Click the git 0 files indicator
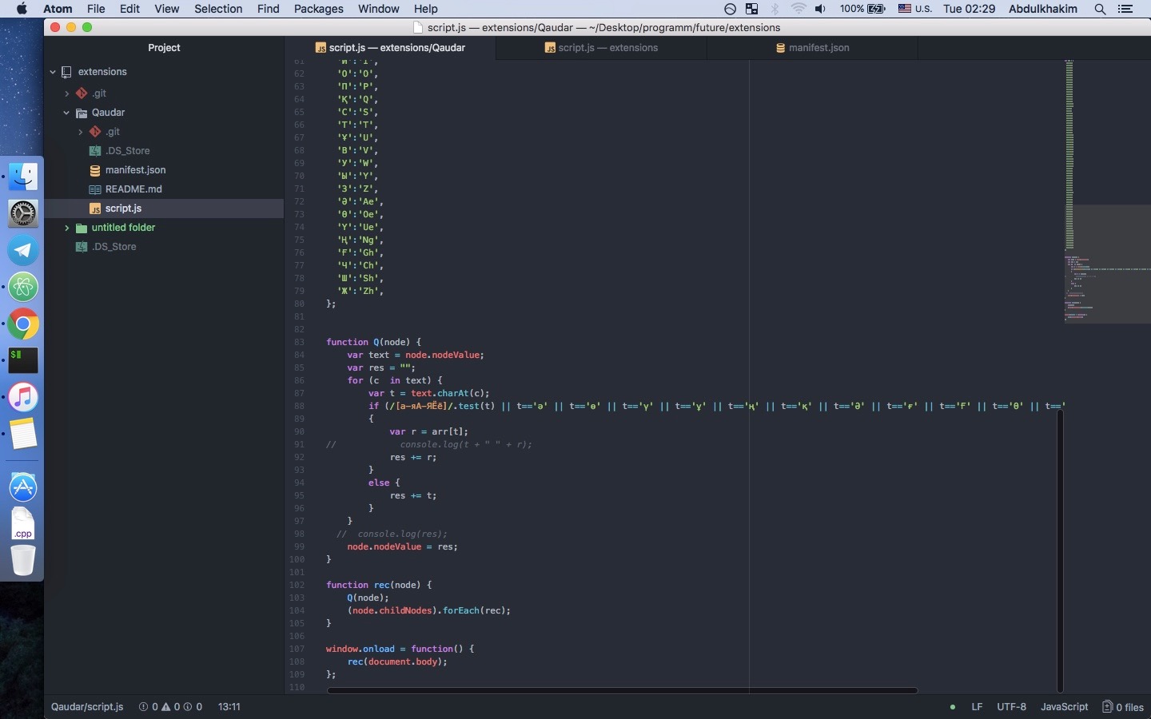 coord(1123,707)
